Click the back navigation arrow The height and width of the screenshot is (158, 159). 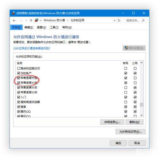pos(14,21)
